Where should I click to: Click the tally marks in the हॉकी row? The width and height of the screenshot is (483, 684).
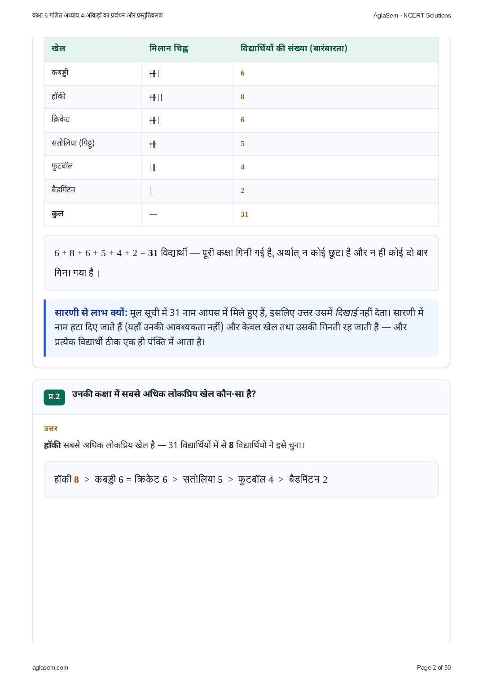(156, 98)
